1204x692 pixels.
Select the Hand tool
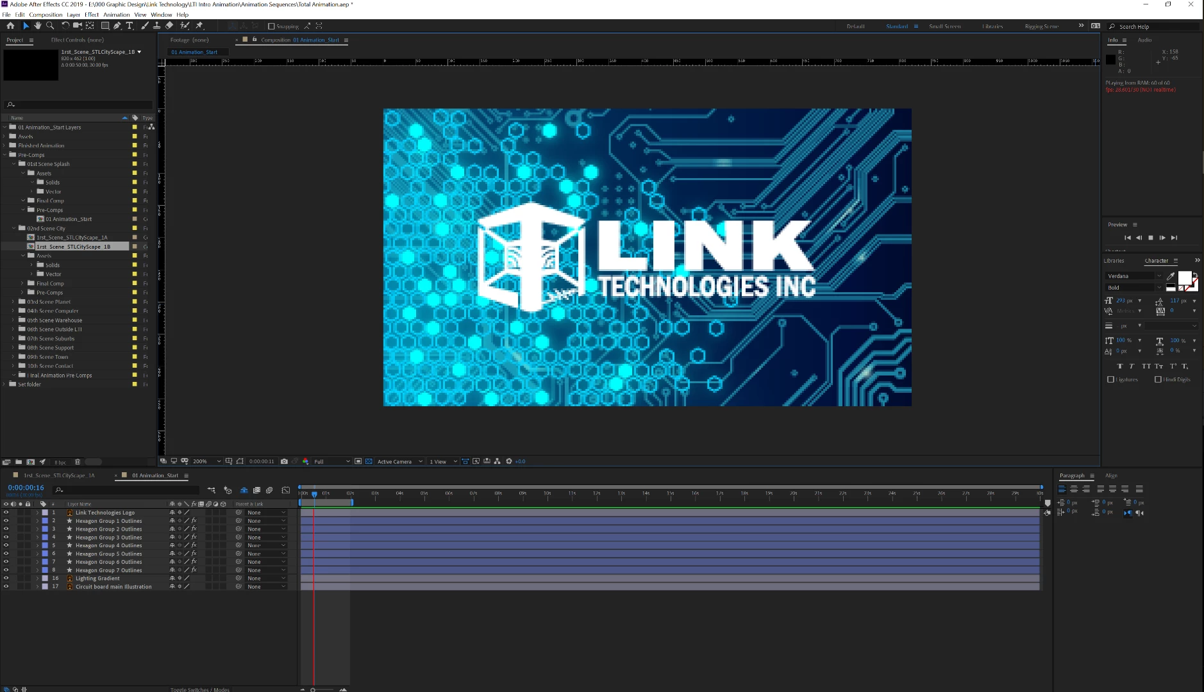(38, 26)
